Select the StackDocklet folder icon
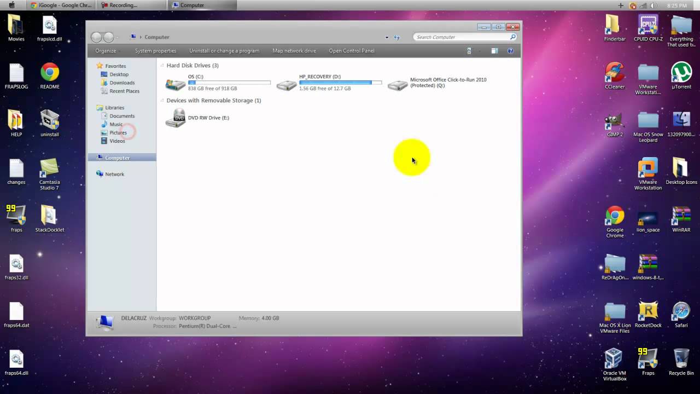 coord(49,219)
